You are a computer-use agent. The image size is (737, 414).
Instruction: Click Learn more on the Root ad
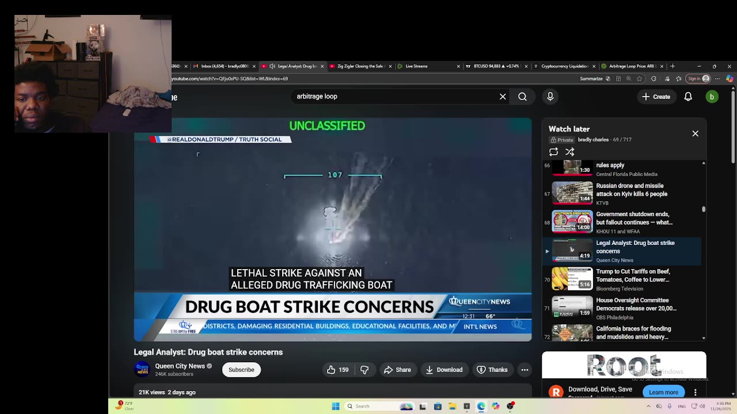tap(663, 392)
